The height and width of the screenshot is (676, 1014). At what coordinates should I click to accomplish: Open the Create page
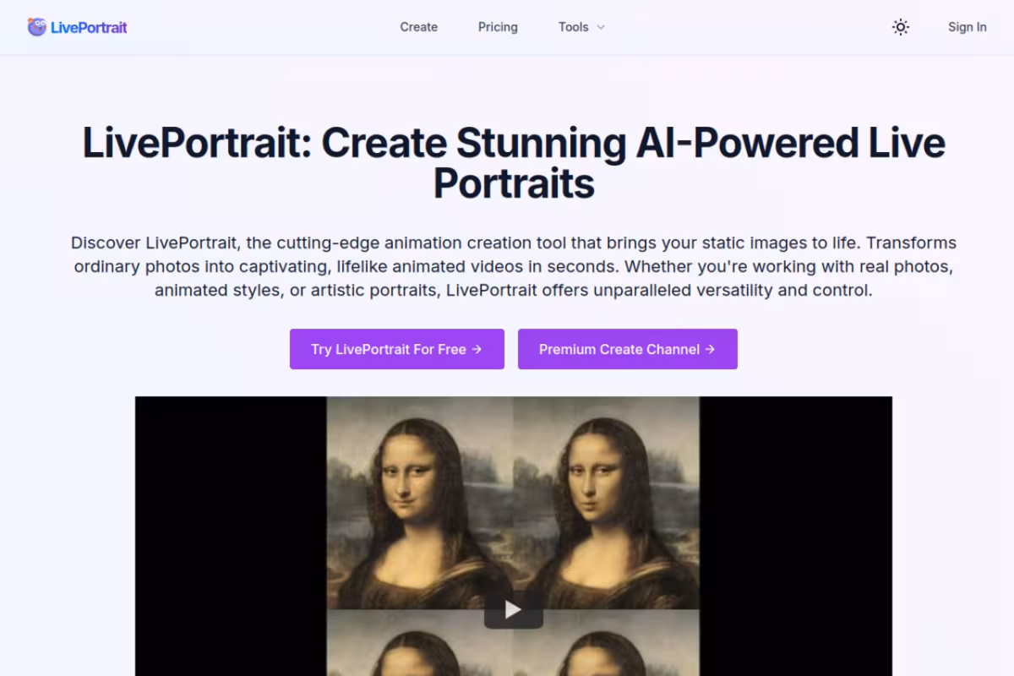click(419, 27)
